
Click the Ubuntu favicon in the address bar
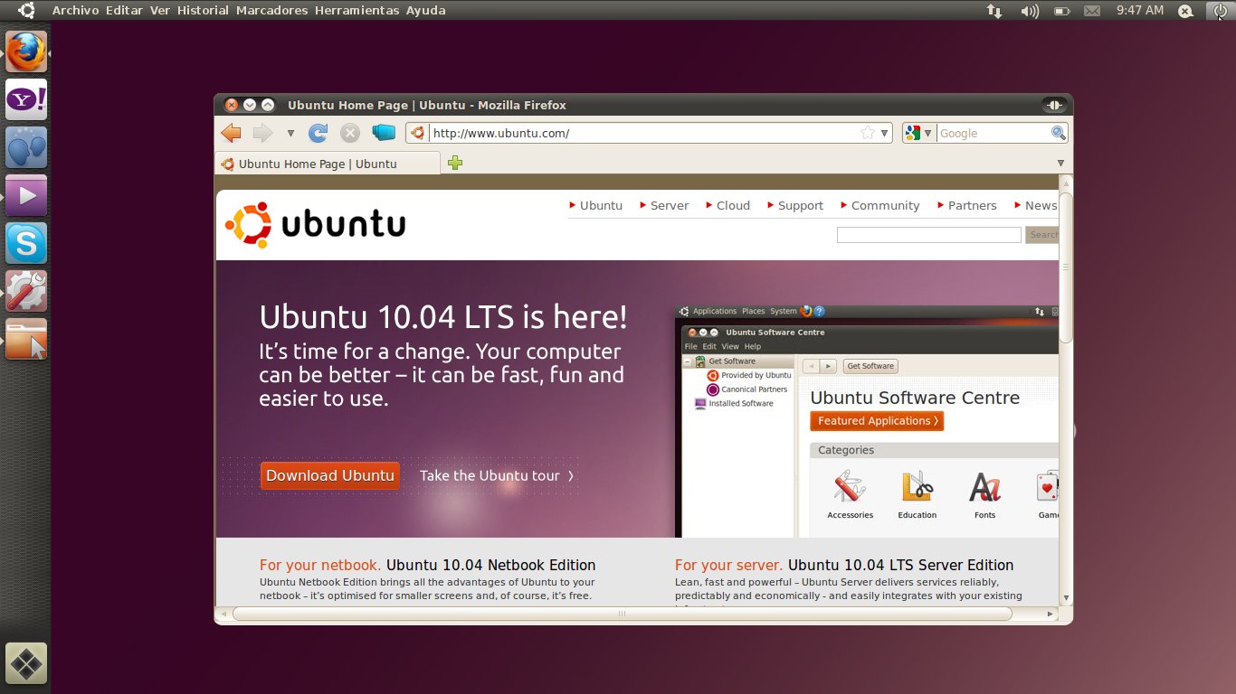coord(417,133)
